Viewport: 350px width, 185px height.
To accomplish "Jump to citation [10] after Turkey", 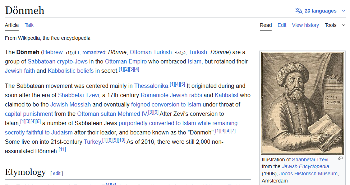I will pyautogui.click(x=121, y=140).
